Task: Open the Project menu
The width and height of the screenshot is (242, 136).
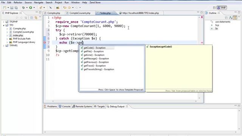Action: point(58,3)
